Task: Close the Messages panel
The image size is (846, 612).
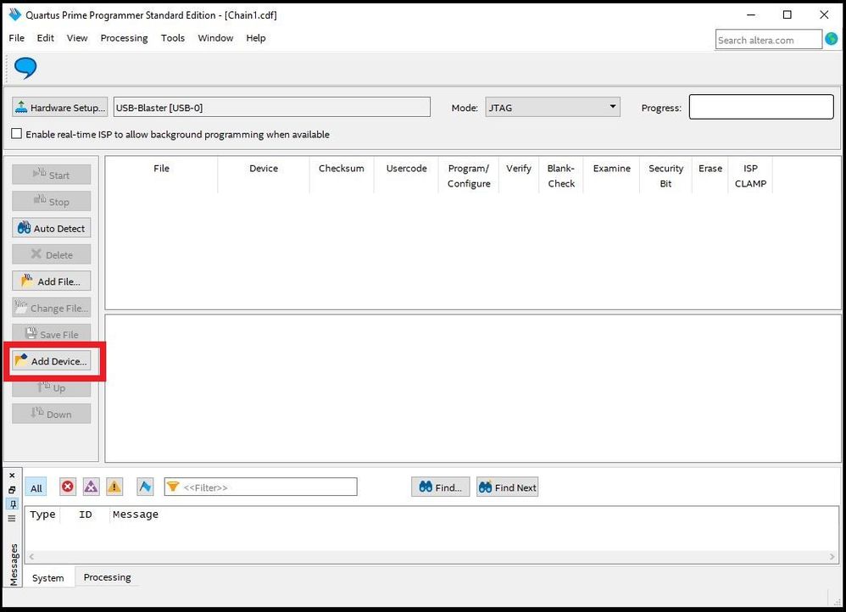Action: [x=13, y=476]
